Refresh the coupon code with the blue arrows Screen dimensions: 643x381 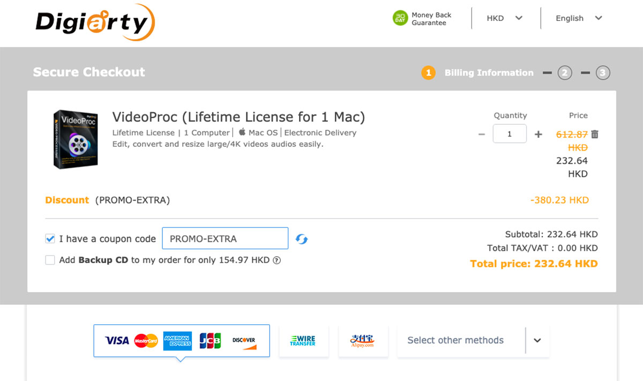302,239
